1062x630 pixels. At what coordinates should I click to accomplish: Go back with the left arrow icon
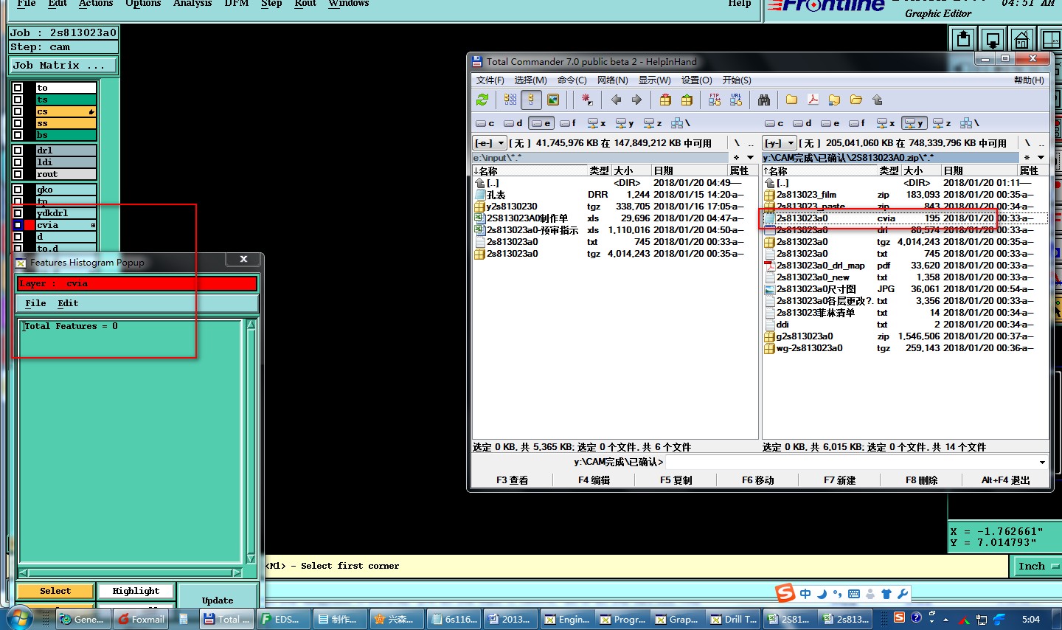tap(616, 100)
